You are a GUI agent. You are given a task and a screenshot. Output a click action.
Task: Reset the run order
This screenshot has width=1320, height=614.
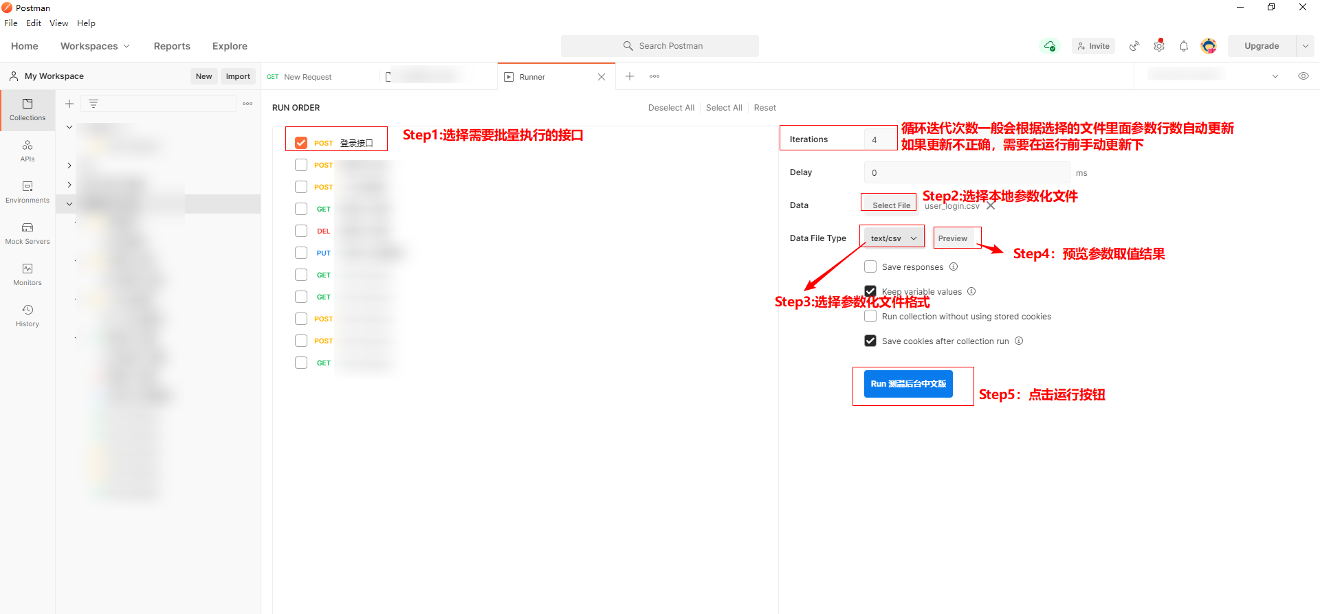click(x=764, y=108)
